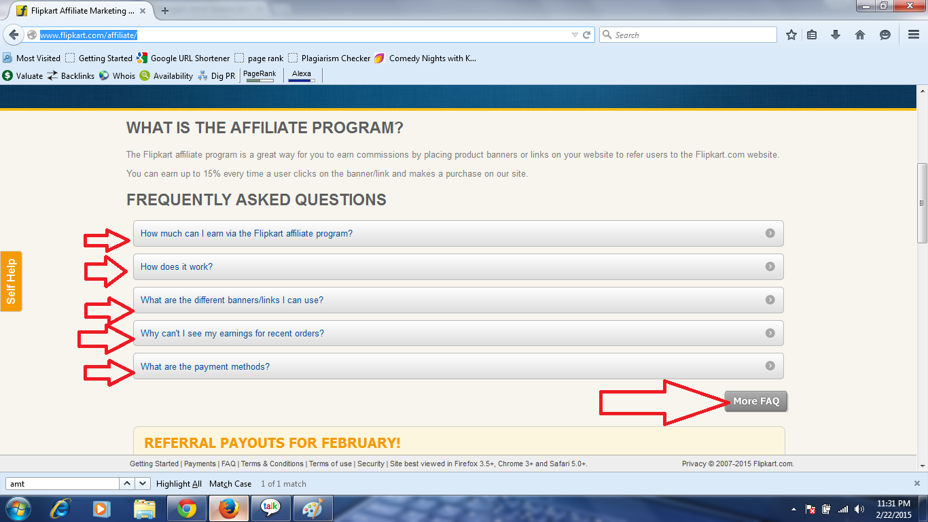Switch to Firefox on the taskbar

pos(229,508)
